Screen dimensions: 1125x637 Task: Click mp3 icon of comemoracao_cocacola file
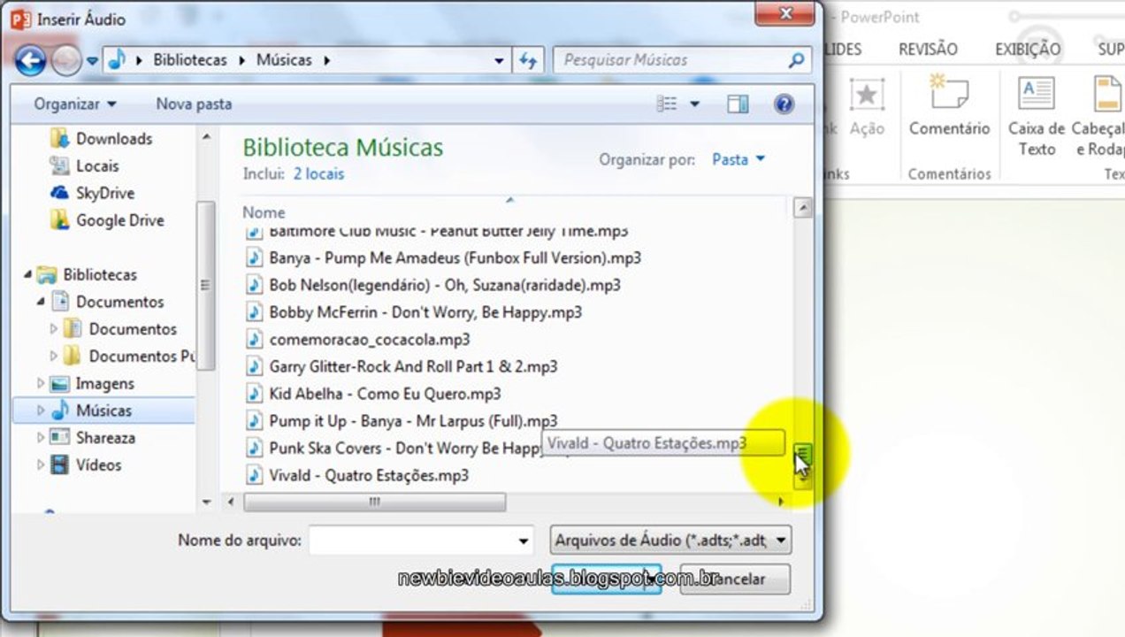(255, 340)
